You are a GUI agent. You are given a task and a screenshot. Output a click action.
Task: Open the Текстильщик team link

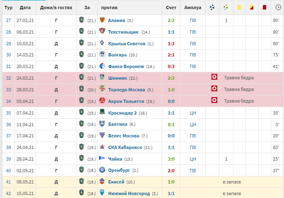124,32
